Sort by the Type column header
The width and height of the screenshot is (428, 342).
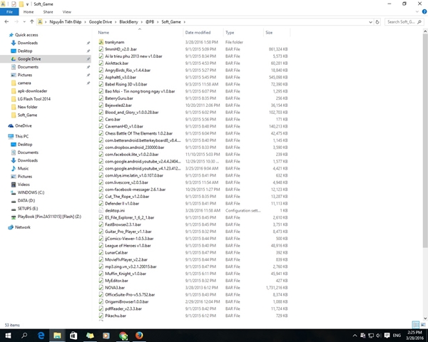pyautogui.click(x=230, y=33)
